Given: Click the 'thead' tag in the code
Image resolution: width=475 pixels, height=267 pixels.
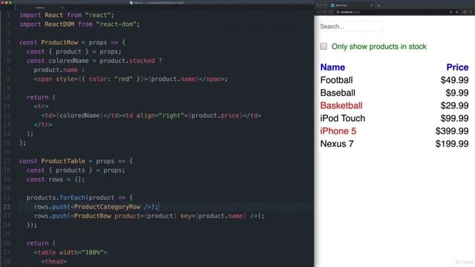Looking at the screenshot, I should click(54, 261).
